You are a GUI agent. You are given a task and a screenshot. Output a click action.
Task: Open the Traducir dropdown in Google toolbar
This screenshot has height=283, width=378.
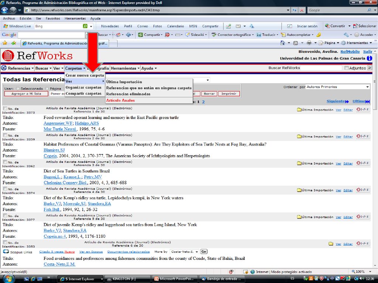click(x=268, y=35)
